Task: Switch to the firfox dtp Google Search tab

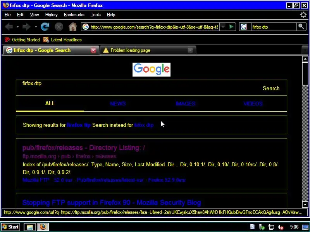Action: tap(51, 50)
